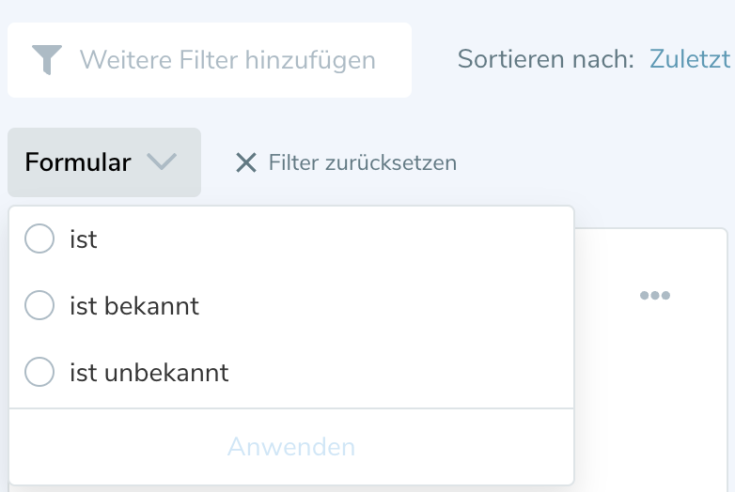Image resolution: width=735 pixels, height=492 pixels.
Task: Open the three-dot more options menu
Action: click(654, 296)
